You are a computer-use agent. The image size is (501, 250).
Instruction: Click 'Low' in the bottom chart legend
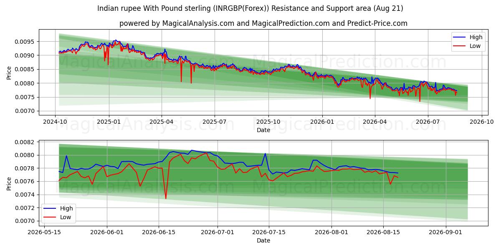[66, 217]
